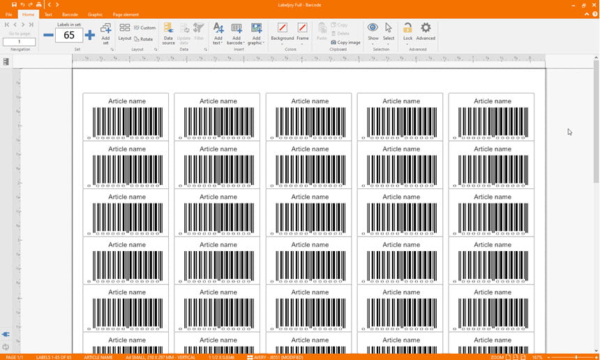
Task: Open the Layout selector
Action: (125, 32)
